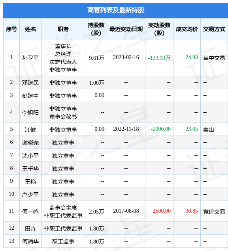Image resolution: width=228 pixels, height=251 pixels.
Task: Click the 竞价交易 transaction type
Action: click(214, 212)
